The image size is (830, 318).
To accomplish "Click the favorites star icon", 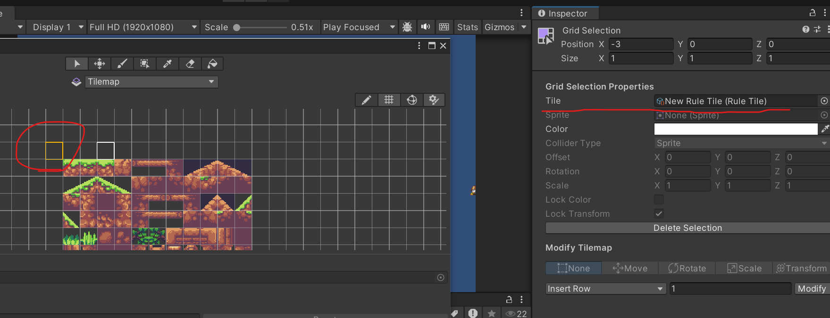I will (492, 313).
